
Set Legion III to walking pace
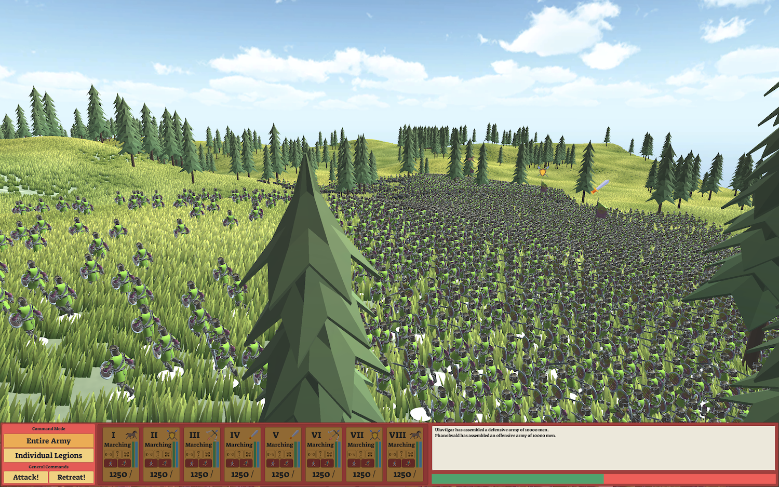click(x=192, y=463)
